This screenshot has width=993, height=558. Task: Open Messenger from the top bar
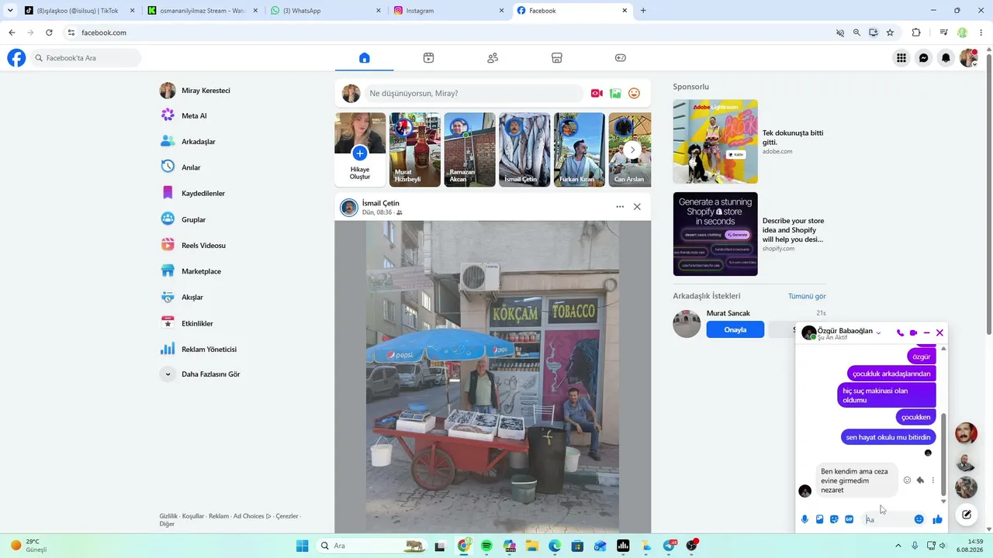tap(923, 58)
